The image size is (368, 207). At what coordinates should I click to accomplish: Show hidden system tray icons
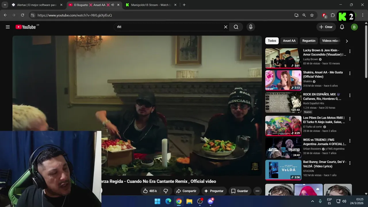313,201
